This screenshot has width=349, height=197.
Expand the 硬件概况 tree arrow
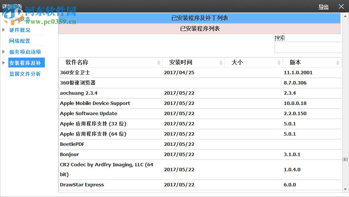coord(3,30)
